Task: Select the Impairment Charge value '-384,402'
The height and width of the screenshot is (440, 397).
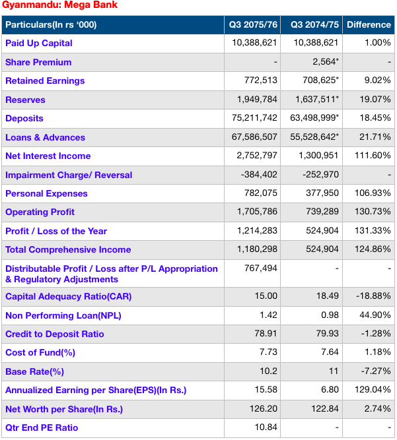Action: [259, 175]
